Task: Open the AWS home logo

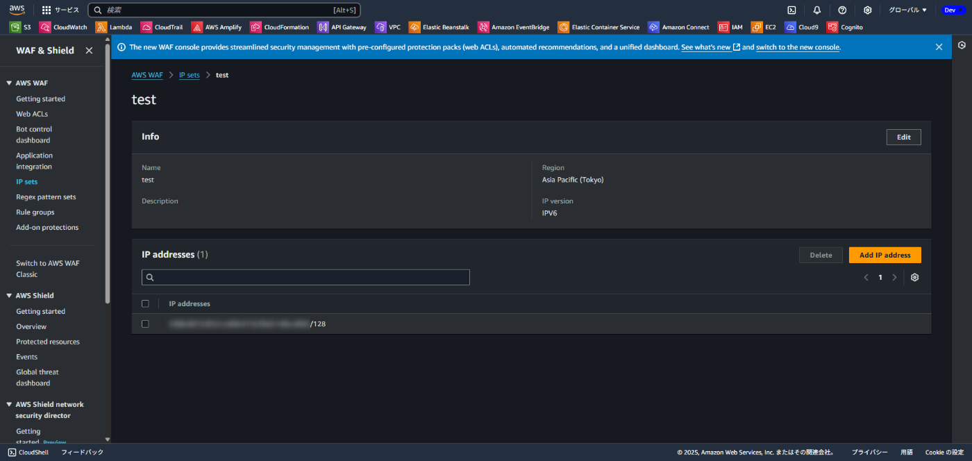Action: click(x=17, y=10)
